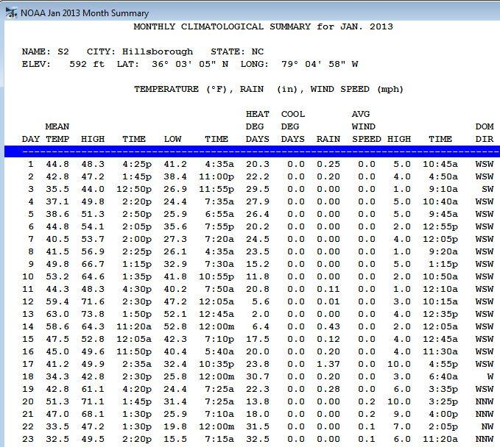
Task: Click day 16 high time 11:50p
Action: pos(134,351)
